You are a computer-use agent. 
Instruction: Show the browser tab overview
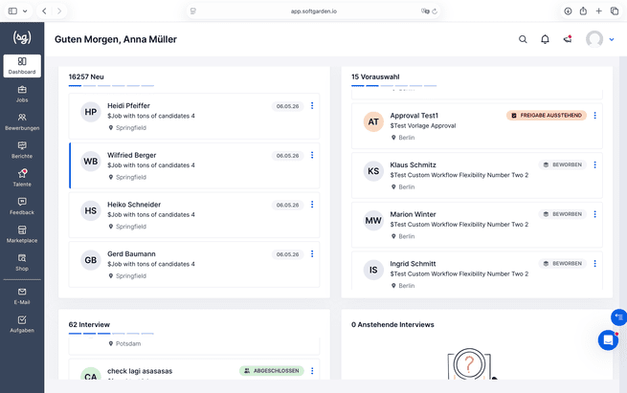pyautogui.click(x=615, y=11)
